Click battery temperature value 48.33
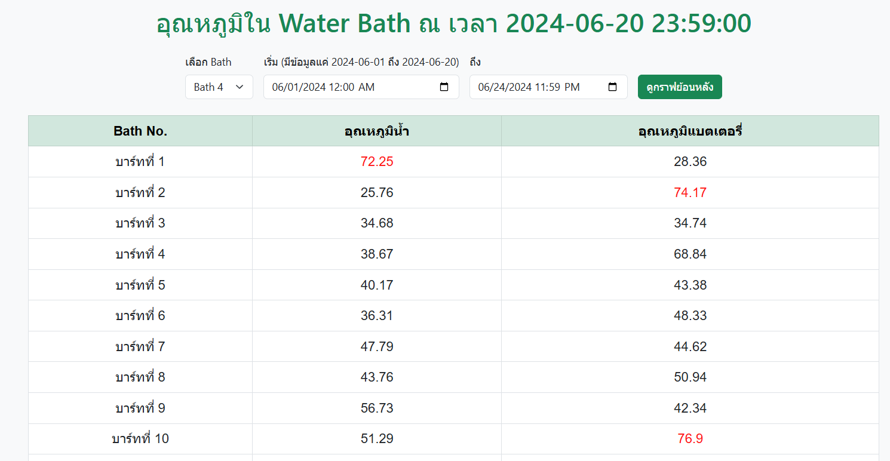The height and width of the screenshot is (461, 890). coord(690,316)
